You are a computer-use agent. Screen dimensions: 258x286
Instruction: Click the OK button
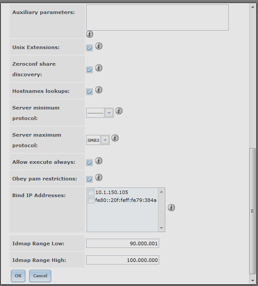point(18,276)
